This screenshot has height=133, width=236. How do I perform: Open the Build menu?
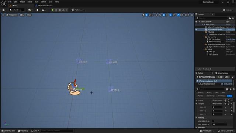(x=37, y=2)
